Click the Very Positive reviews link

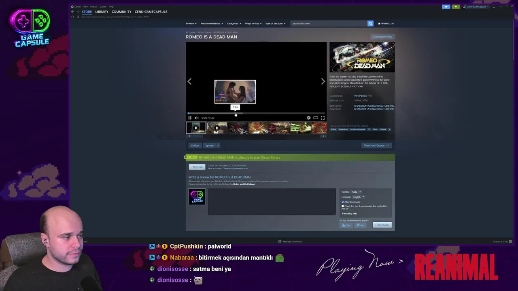click(x=360, y=96)
